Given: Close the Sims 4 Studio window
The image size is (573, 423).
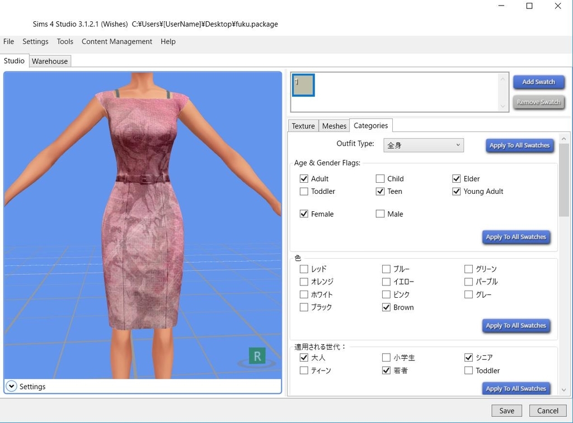Looking at the screenshot, I should click(558, 6).
